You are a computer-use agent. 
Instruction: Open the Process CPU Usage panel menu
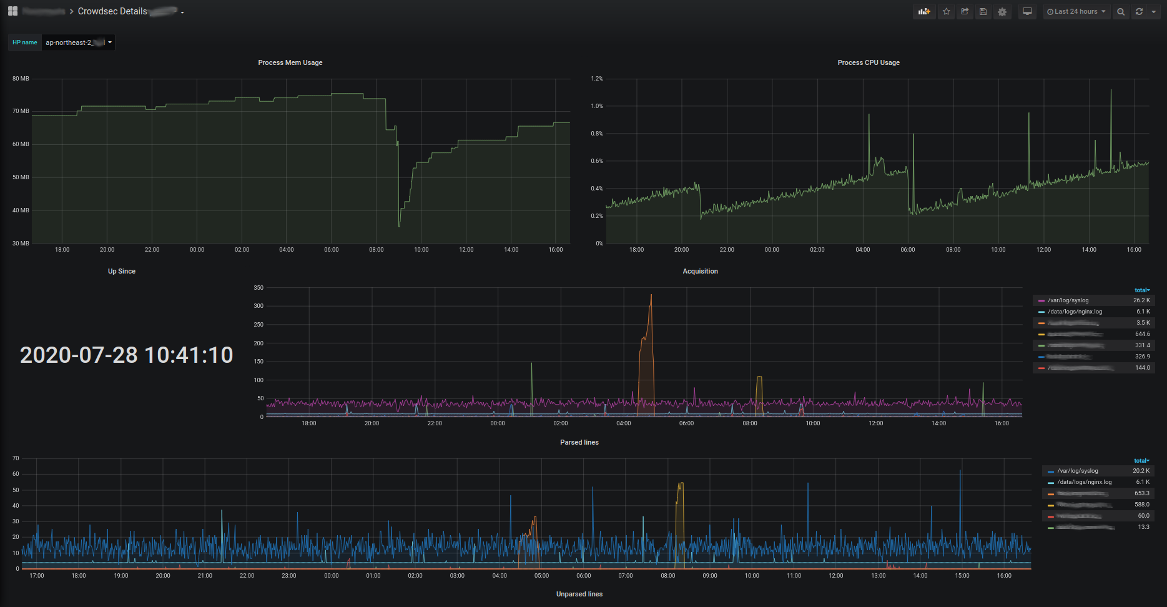868,62
